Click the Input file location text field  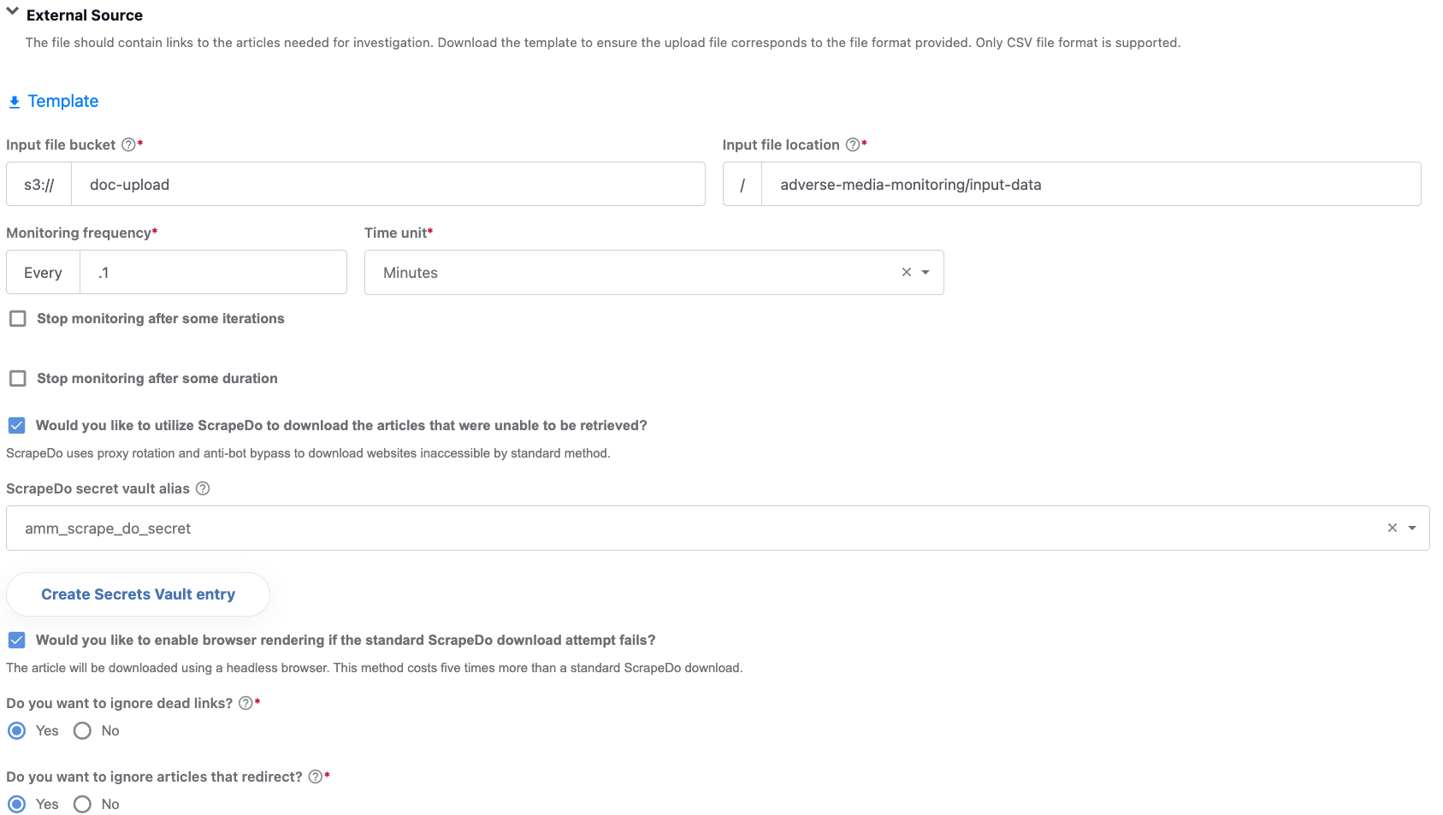[1091, 184]
